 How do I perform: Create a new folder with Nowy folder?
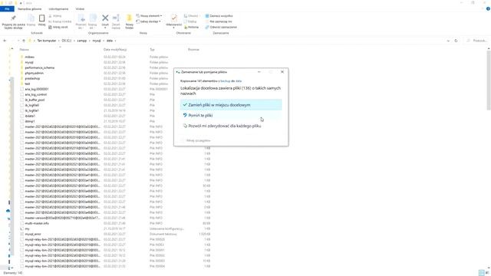click(x=129, y=21)
